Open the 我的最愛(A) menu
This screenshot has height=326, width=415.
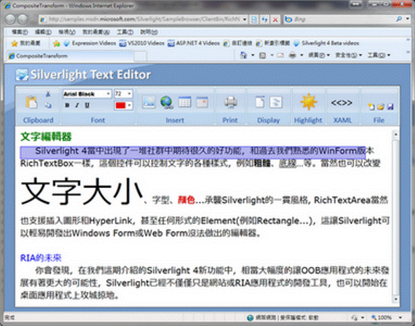(x=96, y=32)
